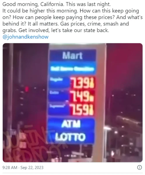Click the red traffic light in video

[27, 89]
